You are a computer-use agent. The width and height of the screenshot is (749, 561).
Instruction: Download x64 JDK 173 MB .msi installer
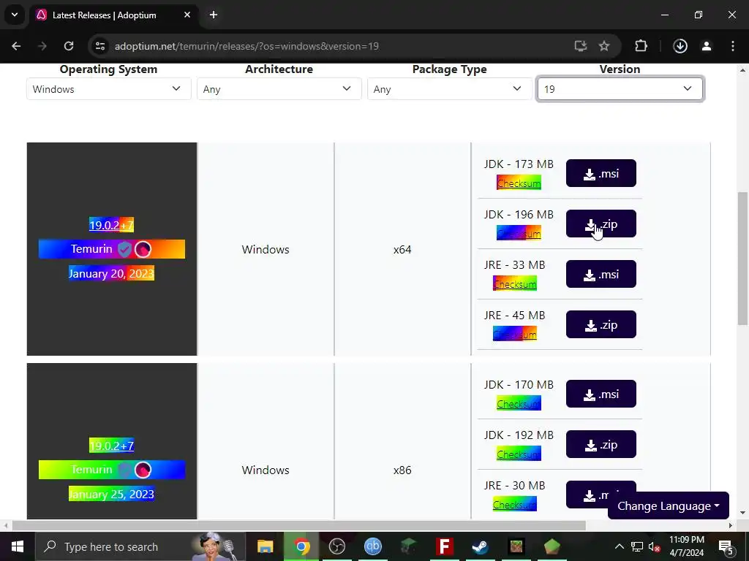pyautogui.click(x=601, y=173)
